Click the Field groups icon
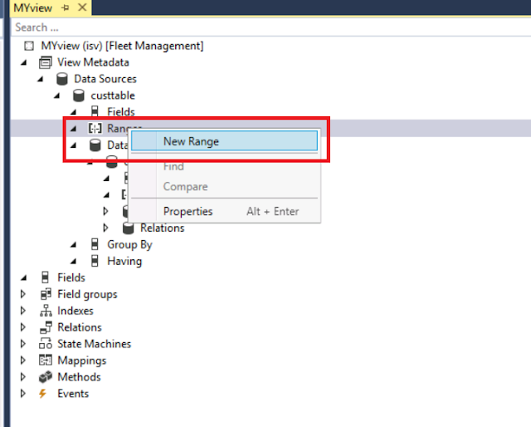The height and width of the screenshot is (427, 531). click(x=46, y=294)
